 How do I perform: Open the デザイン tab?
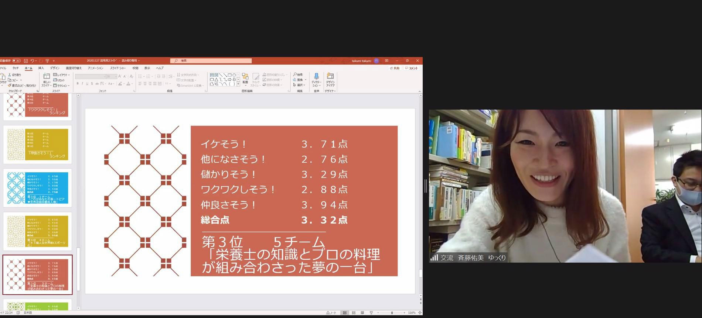55,68
